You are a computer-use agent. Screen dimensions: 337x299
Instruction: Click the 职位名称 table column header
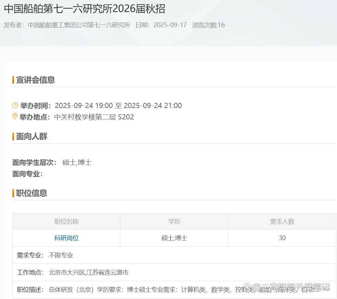[66, 222]
